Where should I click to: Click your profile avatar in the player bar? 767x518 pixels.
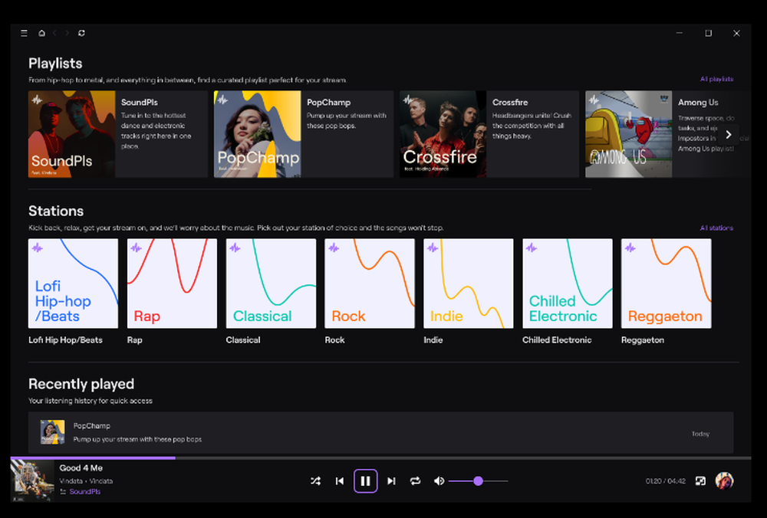723,480
